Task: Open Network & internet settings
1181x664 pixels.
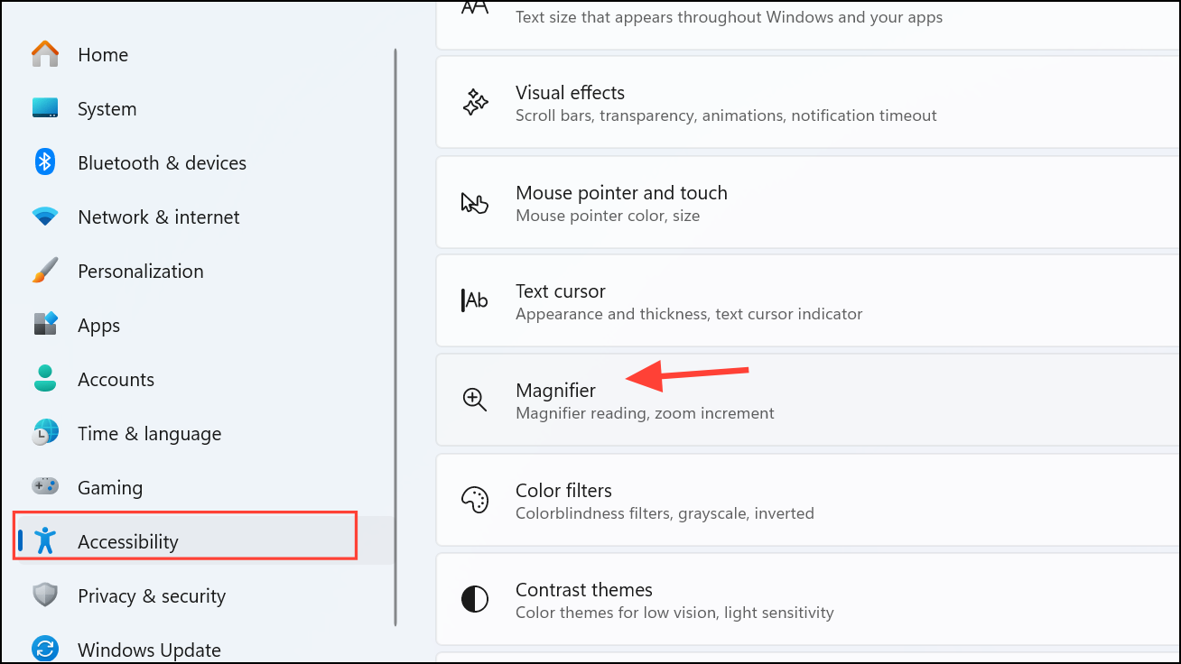Action: pos(159,217)
